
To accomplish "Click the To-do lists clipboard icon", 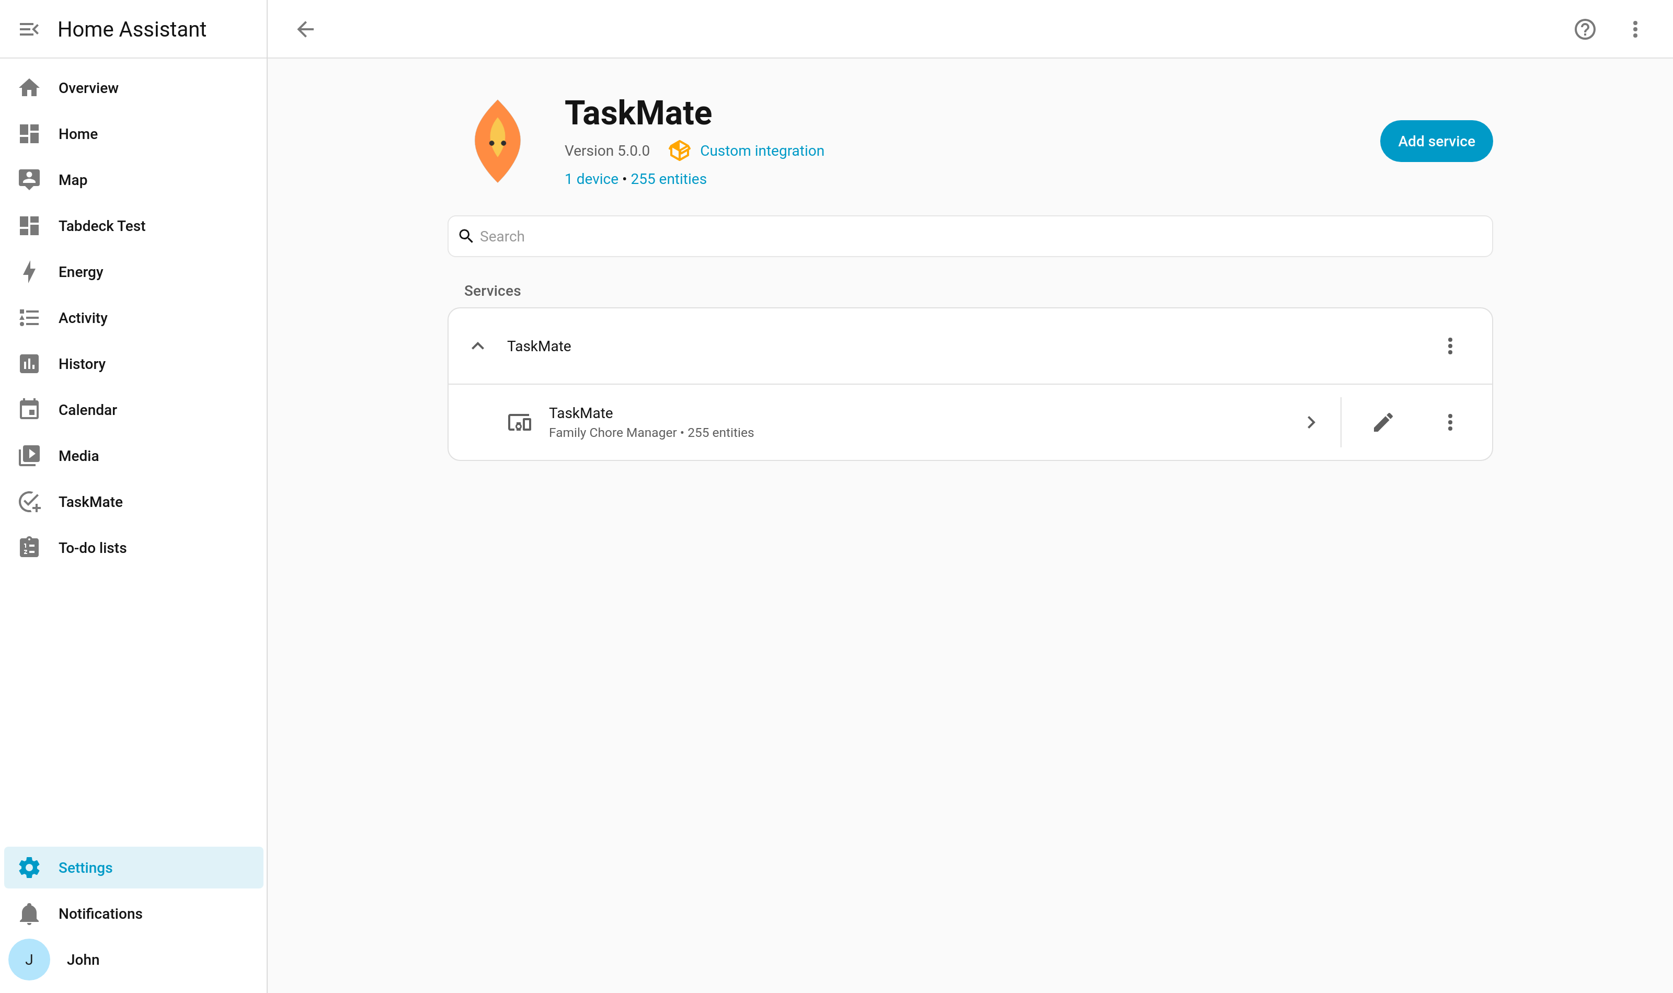I will point(29,547).
